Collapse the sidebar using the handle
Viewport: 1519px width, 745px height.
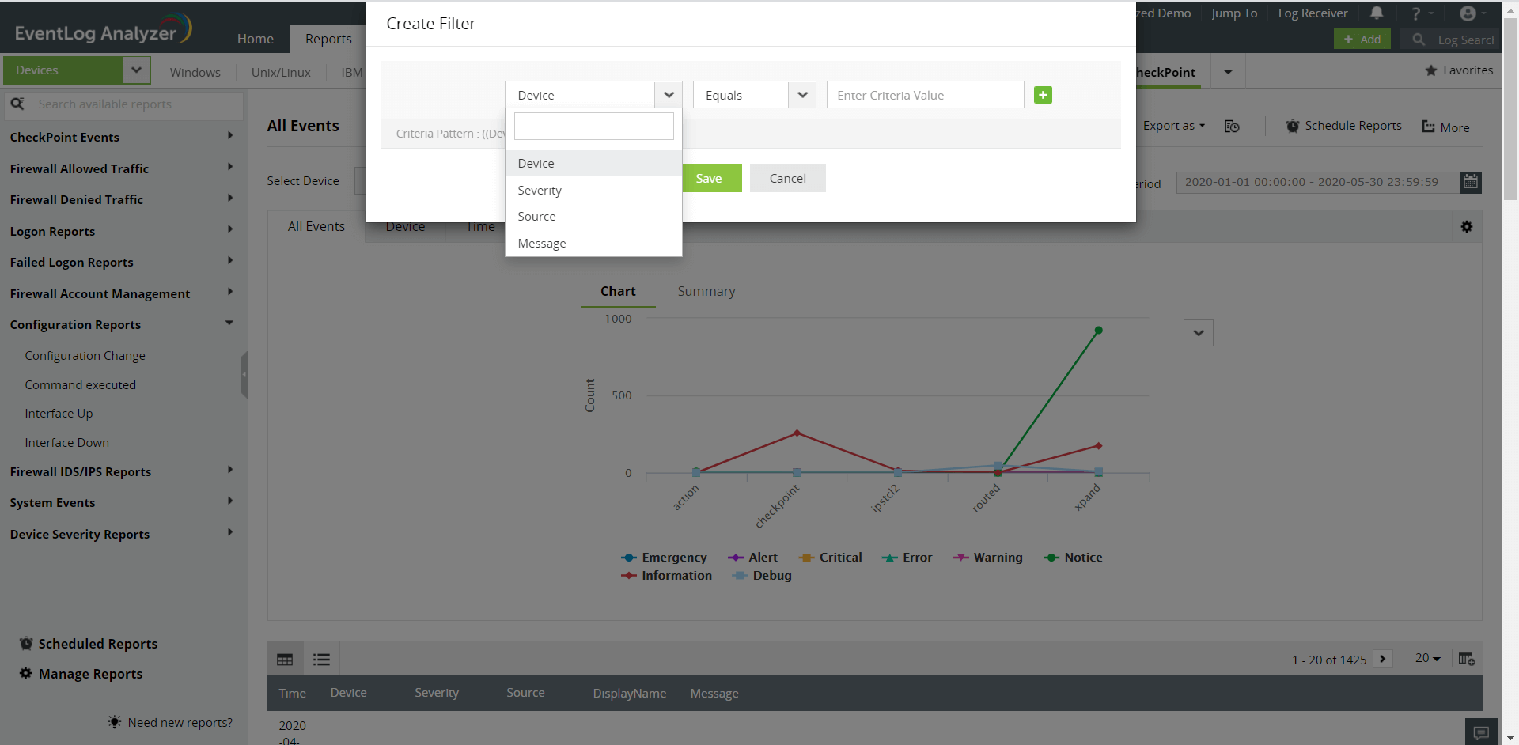pyautogui.click(x=244, y=374)
